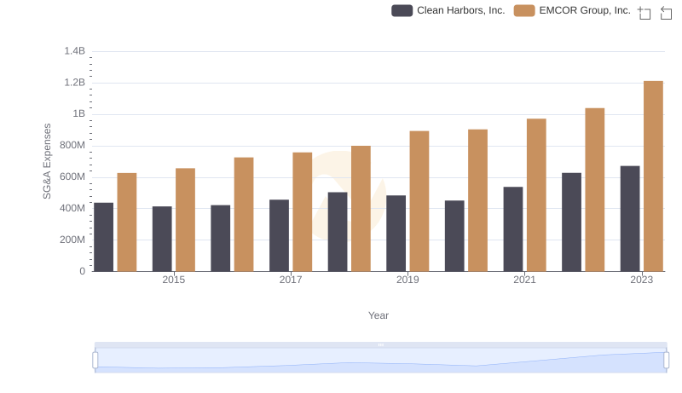Click the EMCOR bar for 2017
The width and height of the screenshot is (682, 393).
tap(303, 212)
